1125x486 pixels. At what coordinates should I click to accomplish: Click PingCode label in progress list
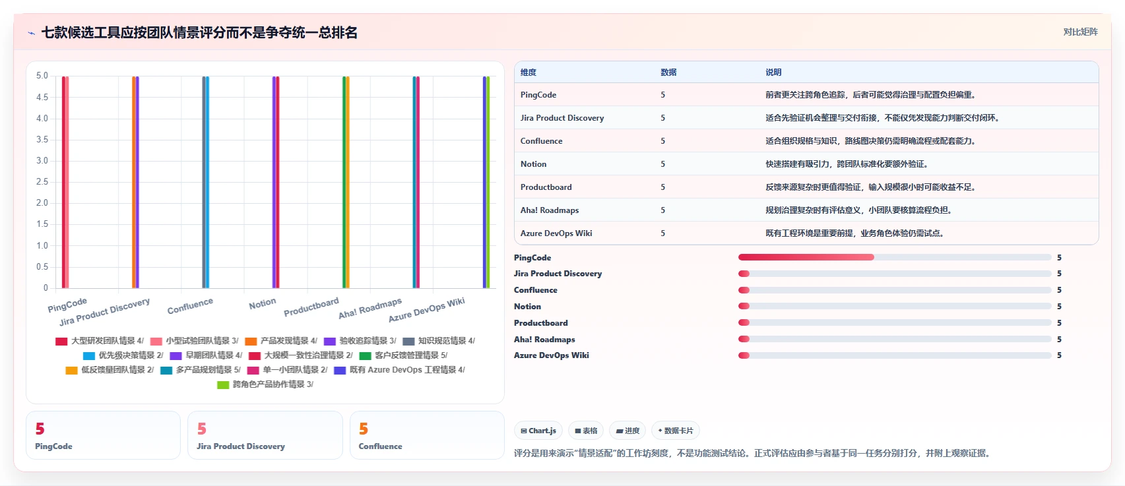[x=532, y=258]
